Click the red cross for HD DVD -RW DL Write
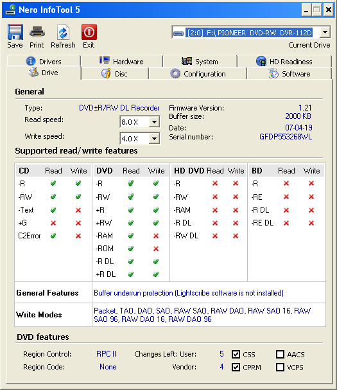Viewport: 337px width, 390px height. [x=236, y=236]
